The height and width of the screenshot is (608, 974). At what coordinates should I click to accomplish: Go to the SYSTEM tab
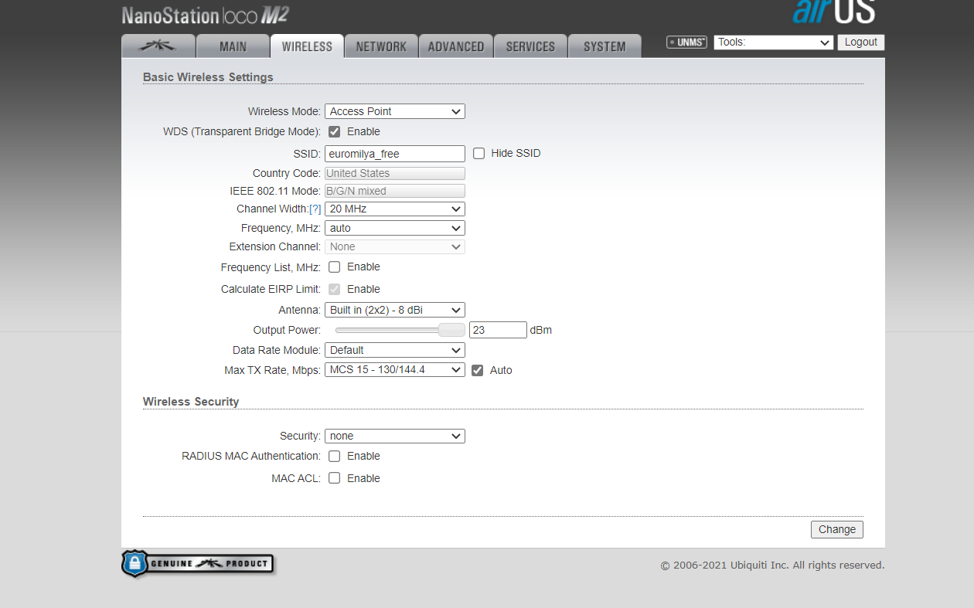click(x=604, y=46)
